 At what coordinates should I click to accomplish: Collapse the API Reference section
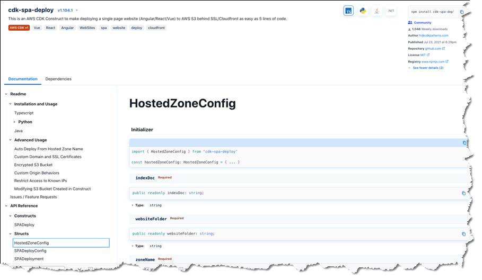click(x=6, y=206)
